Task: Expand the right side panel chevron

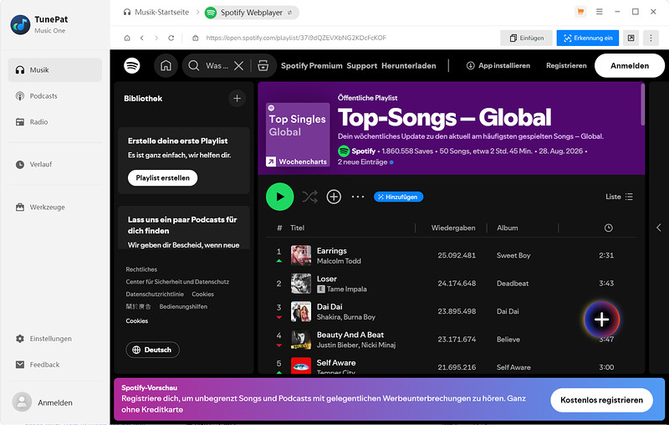Action: (659, 228)
